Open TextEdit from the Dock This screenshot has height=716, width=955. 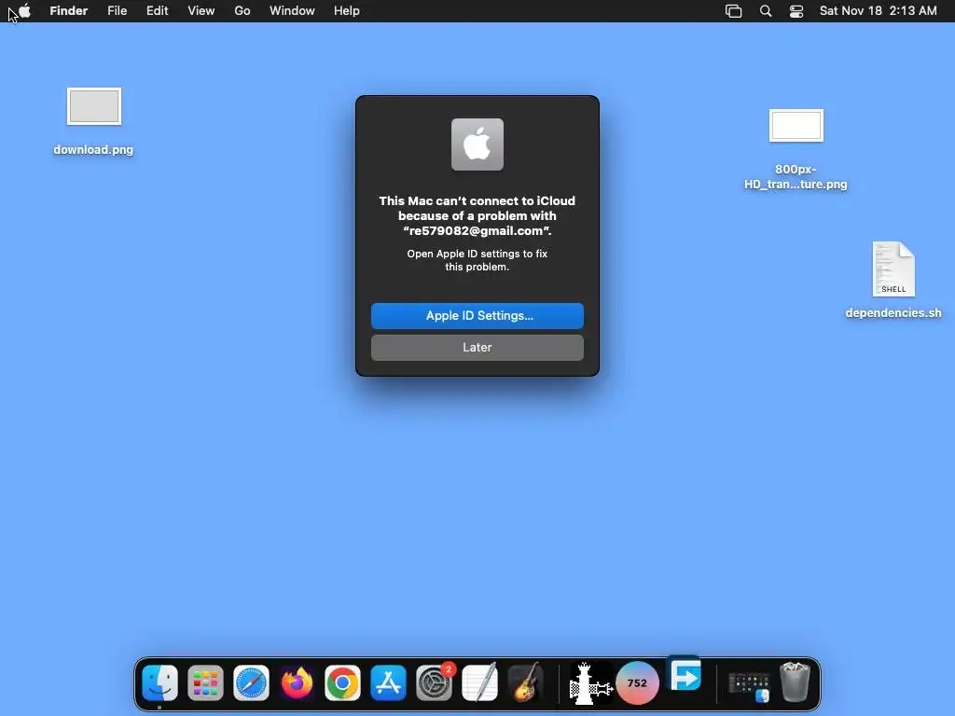(479, 682)
